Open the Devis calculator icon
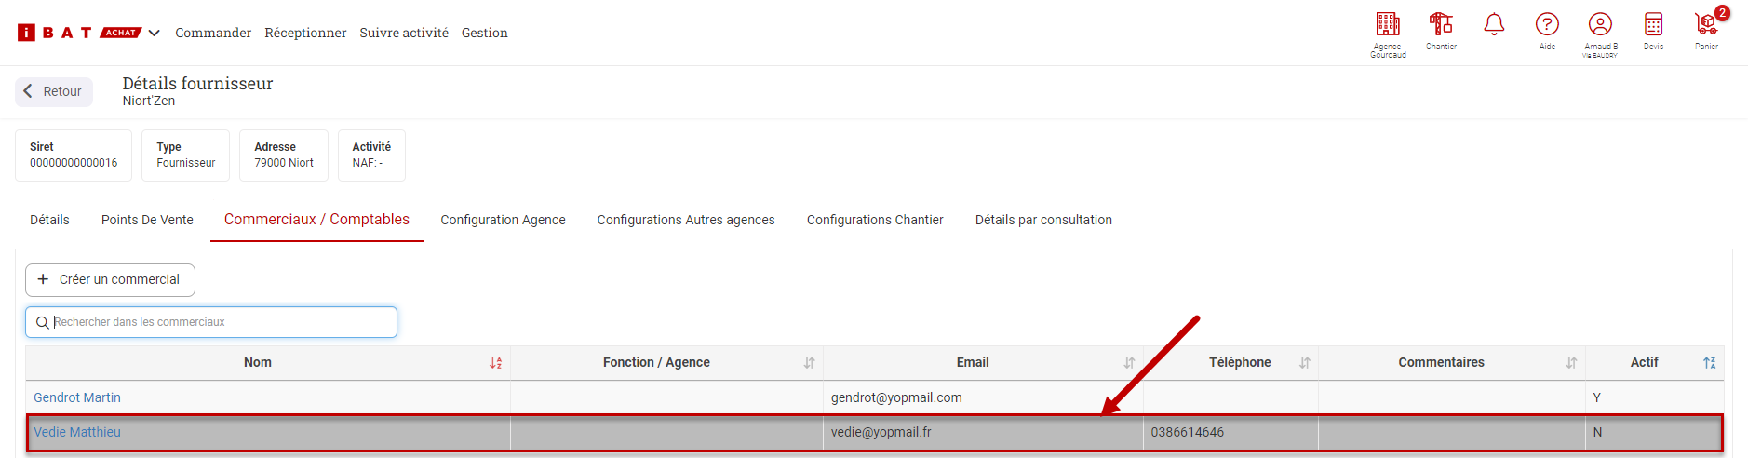This screenshot has height=458, width=1748. [x=1653, y=25]
